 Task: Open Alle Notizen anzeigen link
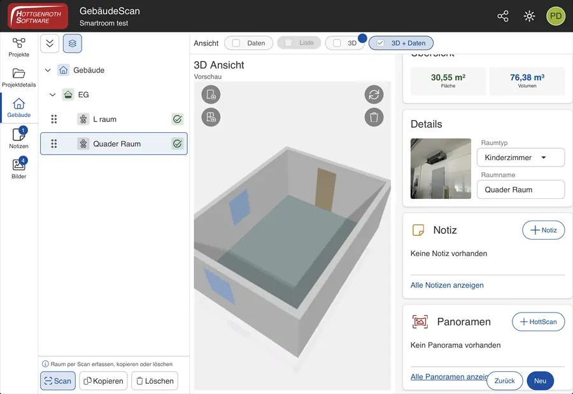[447, 285]
